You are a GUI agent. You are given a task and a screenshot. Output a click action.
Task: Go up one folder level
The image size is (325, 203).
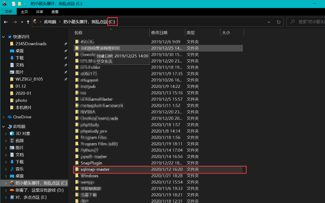coord(28,22)
